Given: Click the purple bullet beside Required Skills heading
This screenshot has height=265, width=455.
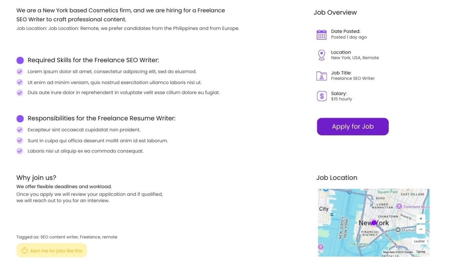Looking at the screenshot, I should point(20,60).
